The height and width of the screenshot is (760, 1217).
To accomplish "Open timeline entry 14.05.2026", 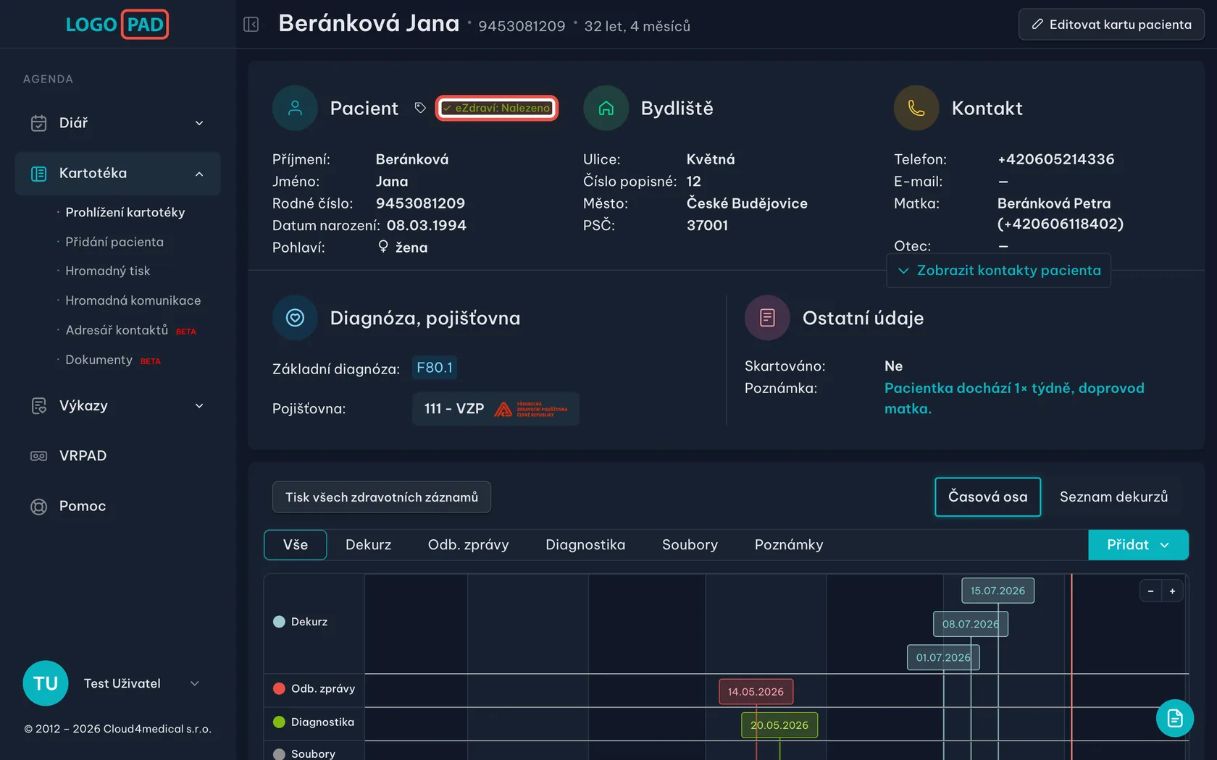I will click(756, 691).
